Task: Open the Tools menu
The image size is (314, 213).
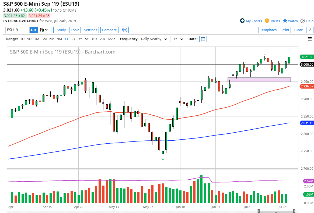Action: click(75, 30)
